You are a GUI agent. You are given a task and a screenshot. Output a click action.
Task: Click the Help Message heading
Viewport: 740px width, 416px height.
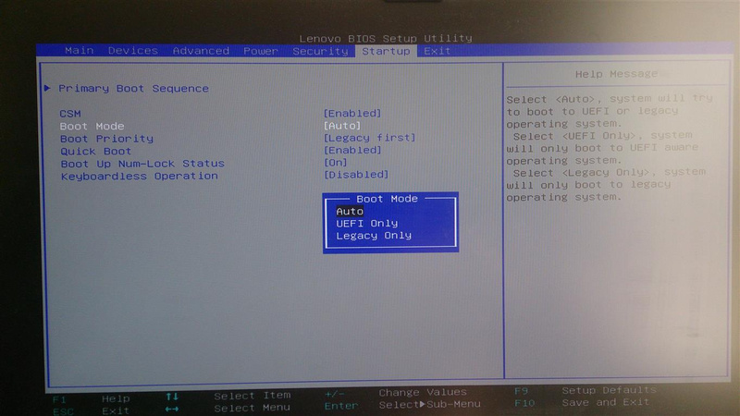[616, 74]
